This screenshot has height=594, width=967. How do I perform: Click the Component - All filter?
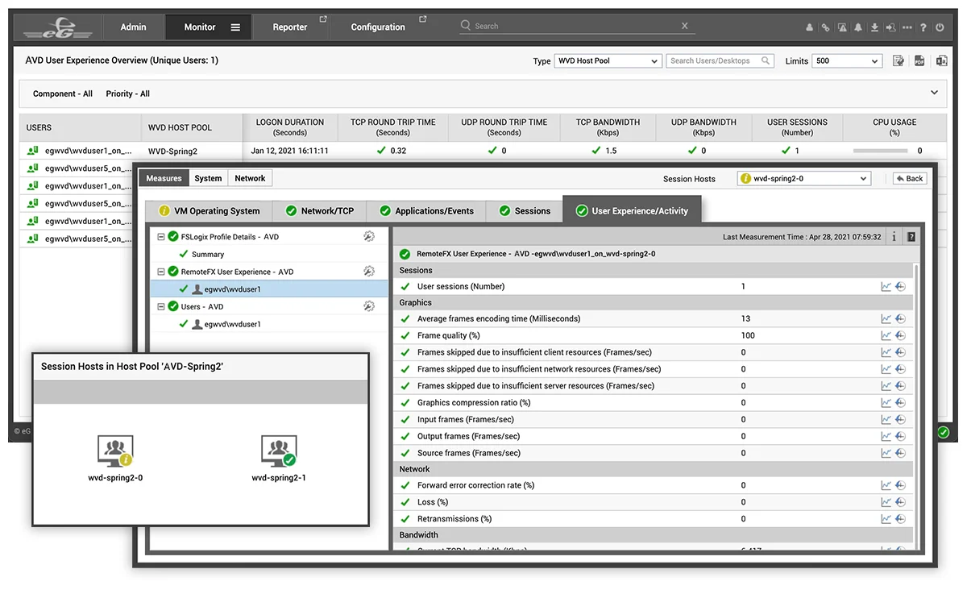[63, 93]
